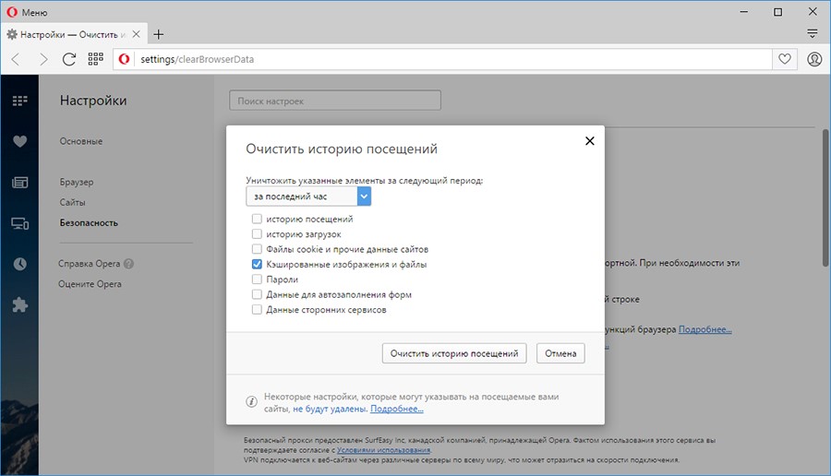The width and height of the screenshot is (831, 476).
Task: Go back with the left arrow
Action: [x=16, y=59]
